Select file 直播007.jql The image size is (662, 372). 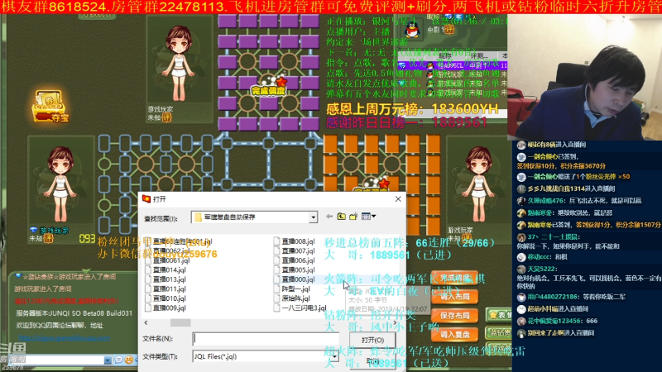tap(294, 251)
